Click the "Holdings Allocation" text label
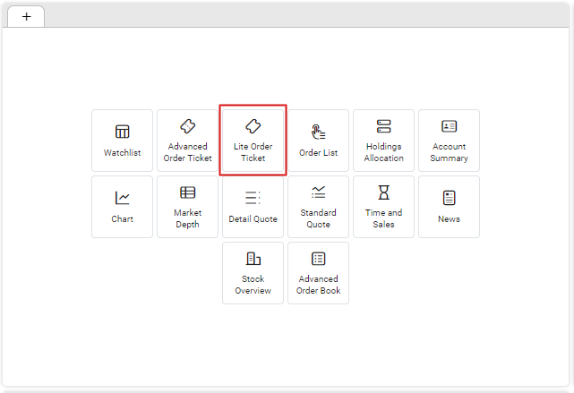 [383, 152]
